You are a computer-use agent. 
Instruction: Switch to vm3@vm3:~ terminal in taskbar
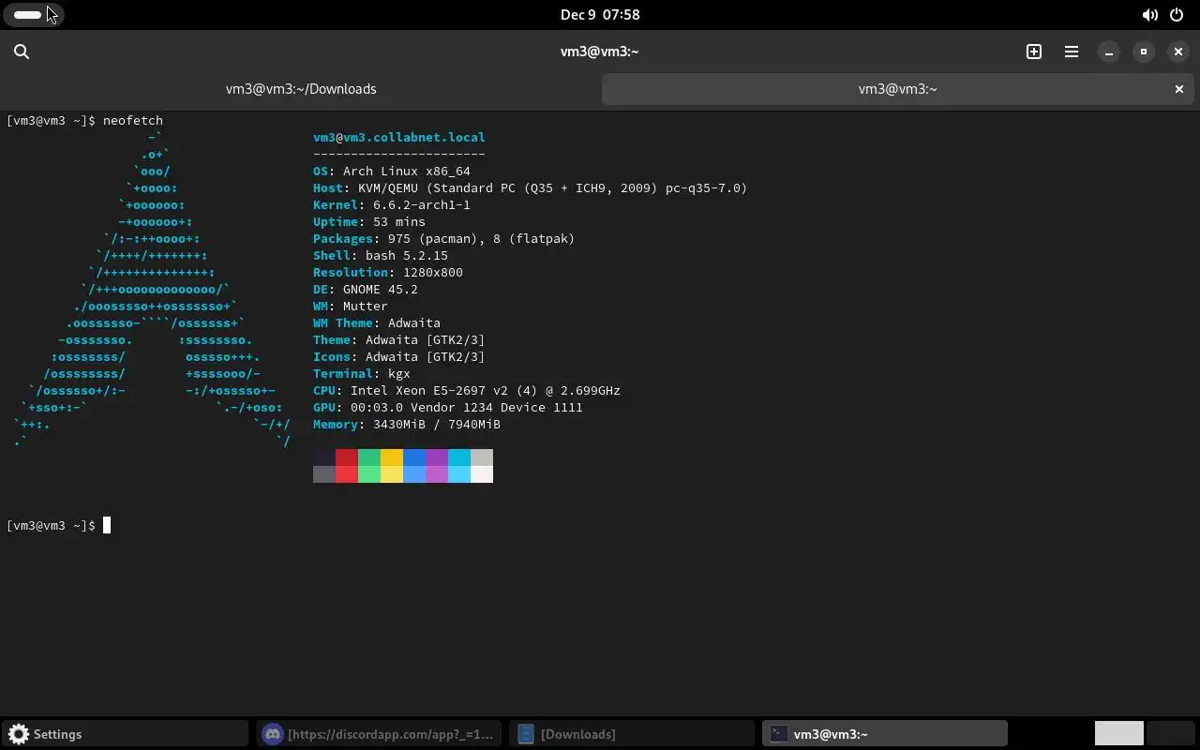pyautogui.click(x=885, y=734)
